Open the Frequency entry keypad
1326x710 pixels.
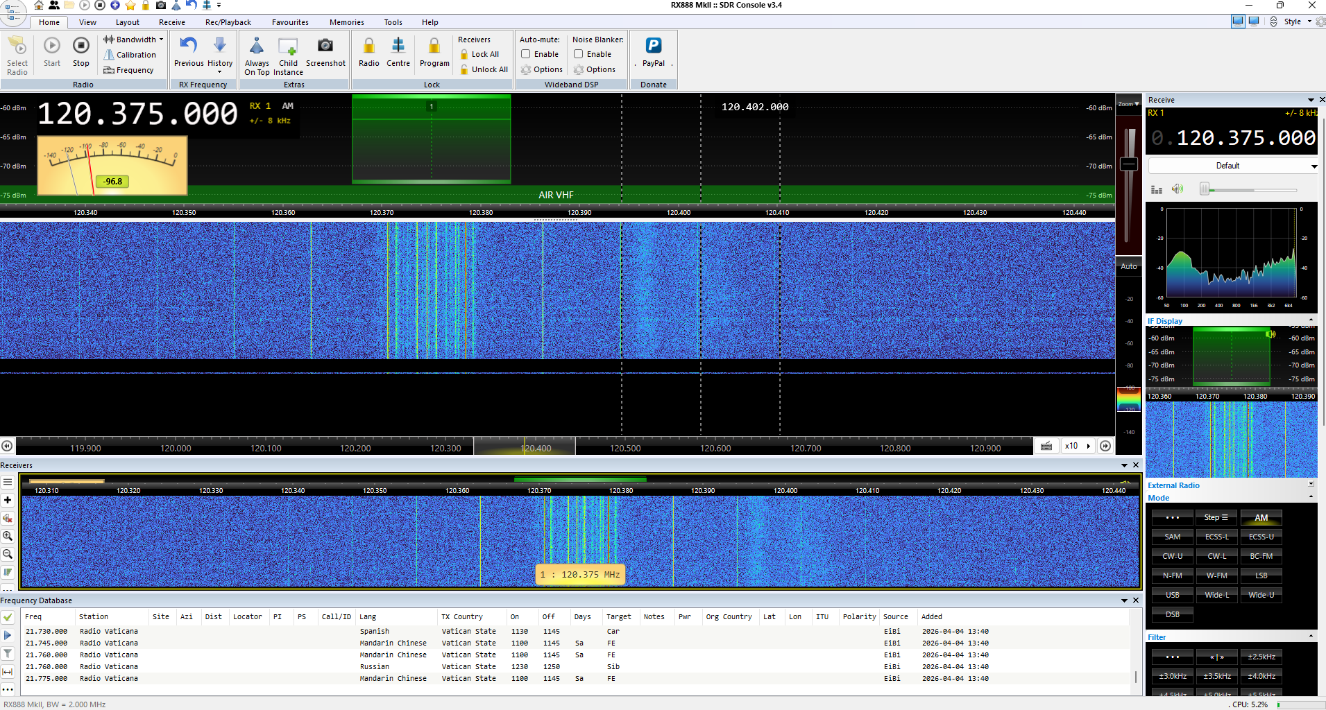(128, 70)
